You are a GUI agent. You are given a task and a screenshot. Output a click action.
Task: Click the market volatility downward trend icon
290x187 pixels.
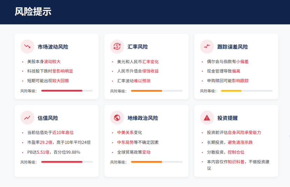(x=27, y=47)
